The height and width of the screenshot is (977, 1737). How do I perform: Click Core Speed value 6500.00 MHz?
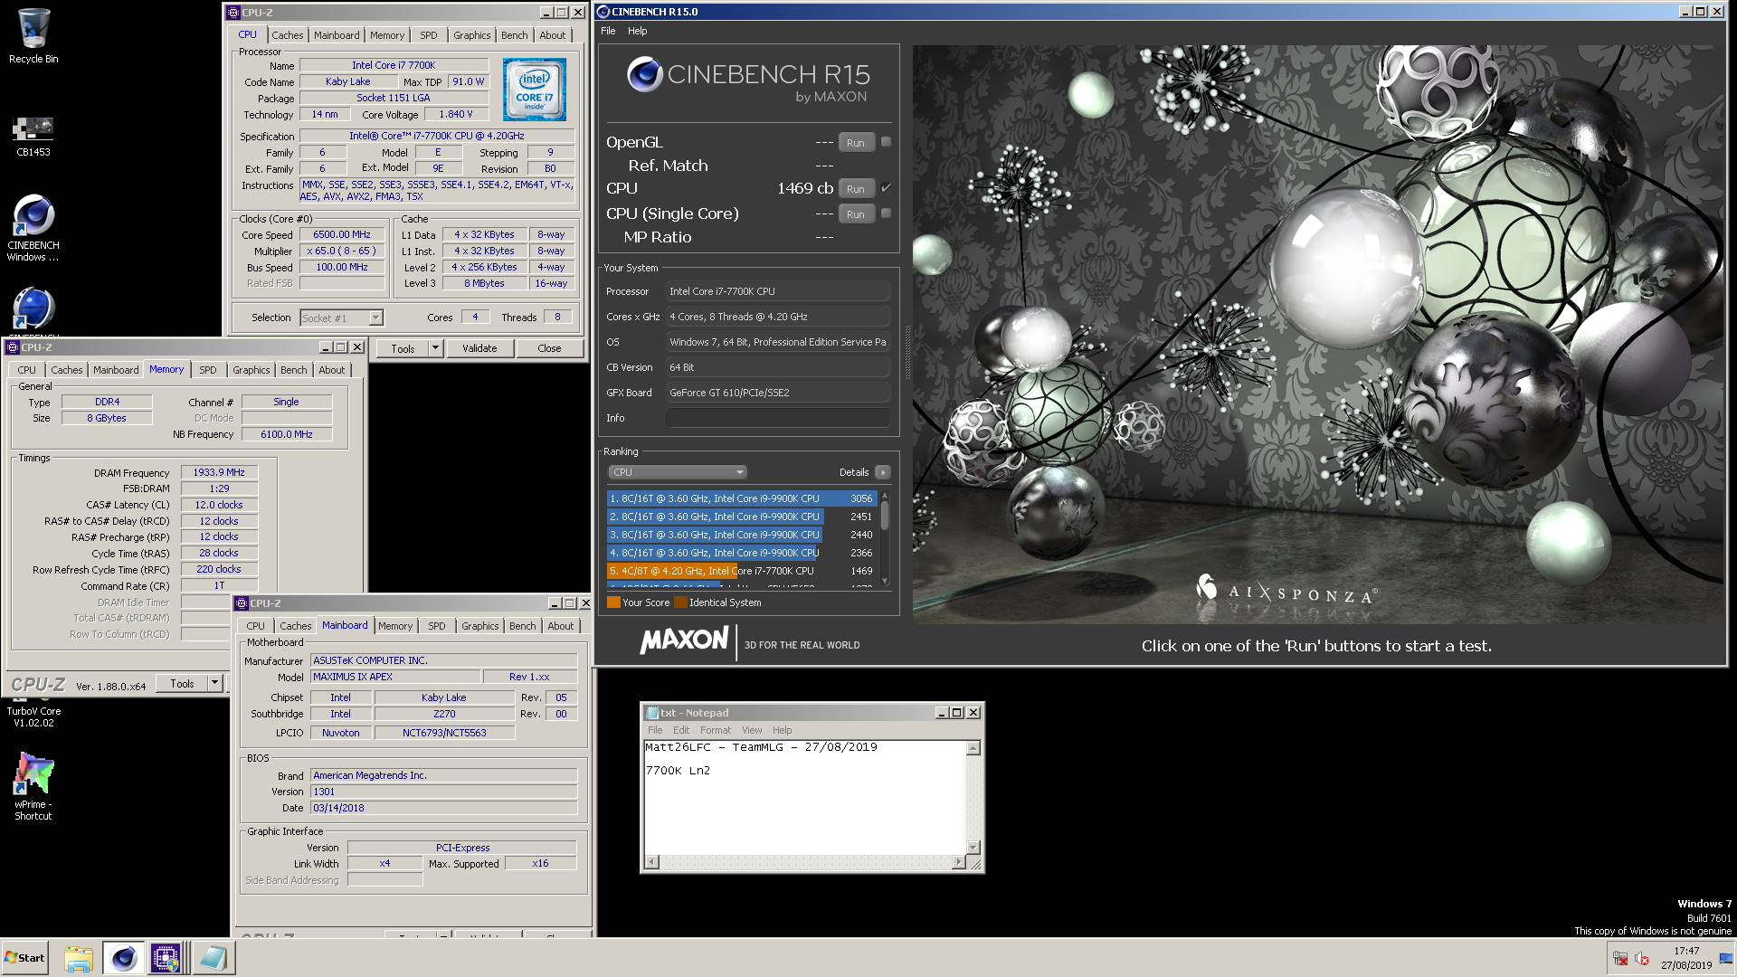[x=342, y=234]
